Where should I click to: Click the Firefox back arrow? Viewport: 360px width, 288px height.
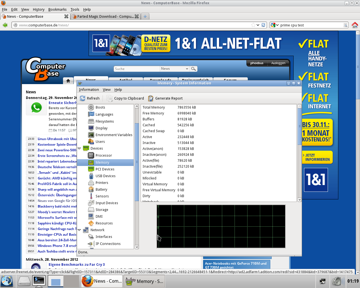[x=5, y=25]
